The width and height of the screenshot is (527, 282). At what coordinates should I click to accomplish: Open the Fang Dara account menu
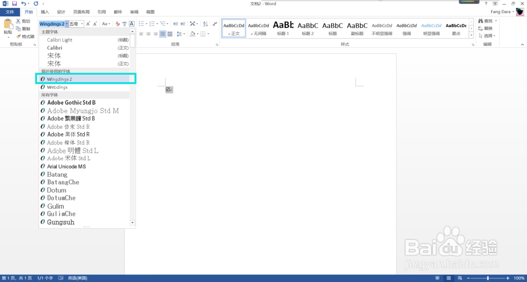(x=503, y=12)
